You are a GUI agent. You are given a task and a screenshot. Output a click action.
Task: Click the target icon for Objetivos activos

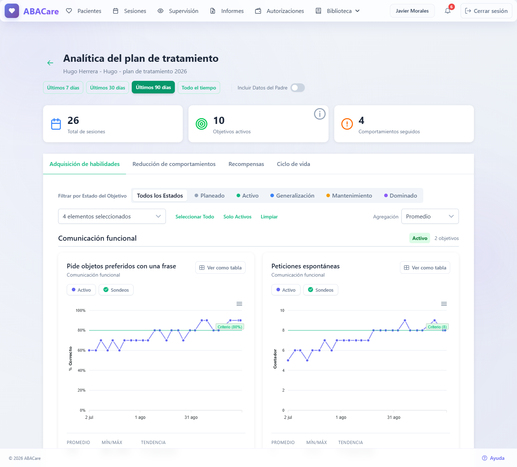coord(201,124)
